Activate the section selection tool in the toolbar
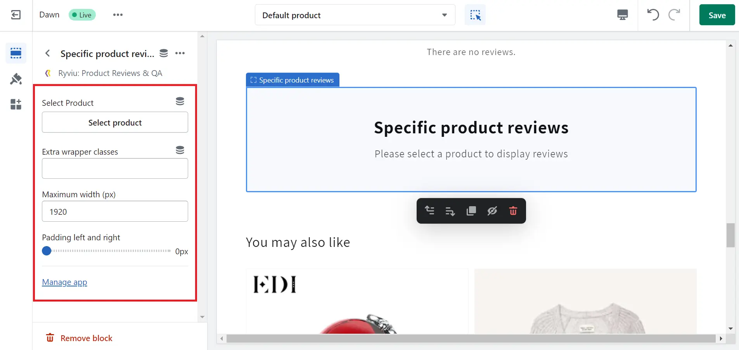Viewport: 739px width, 350px height. click(474, 15)
